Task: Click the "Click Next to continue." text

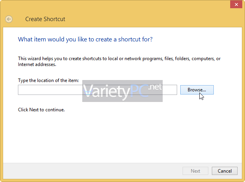Action: (41, 110)
